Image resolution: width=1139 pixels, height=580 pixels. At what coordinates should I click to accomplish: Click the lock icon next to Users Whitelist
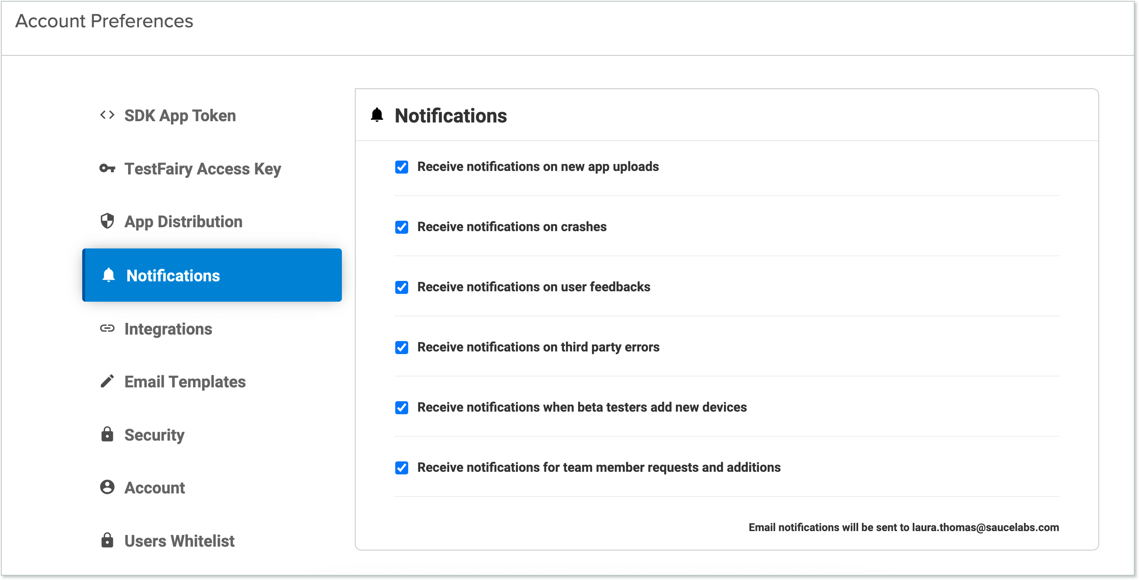(x=107, y=540)
